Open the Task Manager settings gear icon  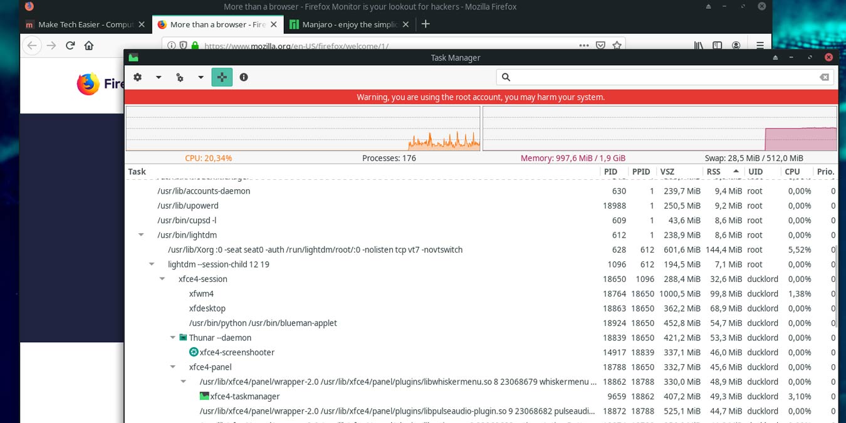(137, 76)
